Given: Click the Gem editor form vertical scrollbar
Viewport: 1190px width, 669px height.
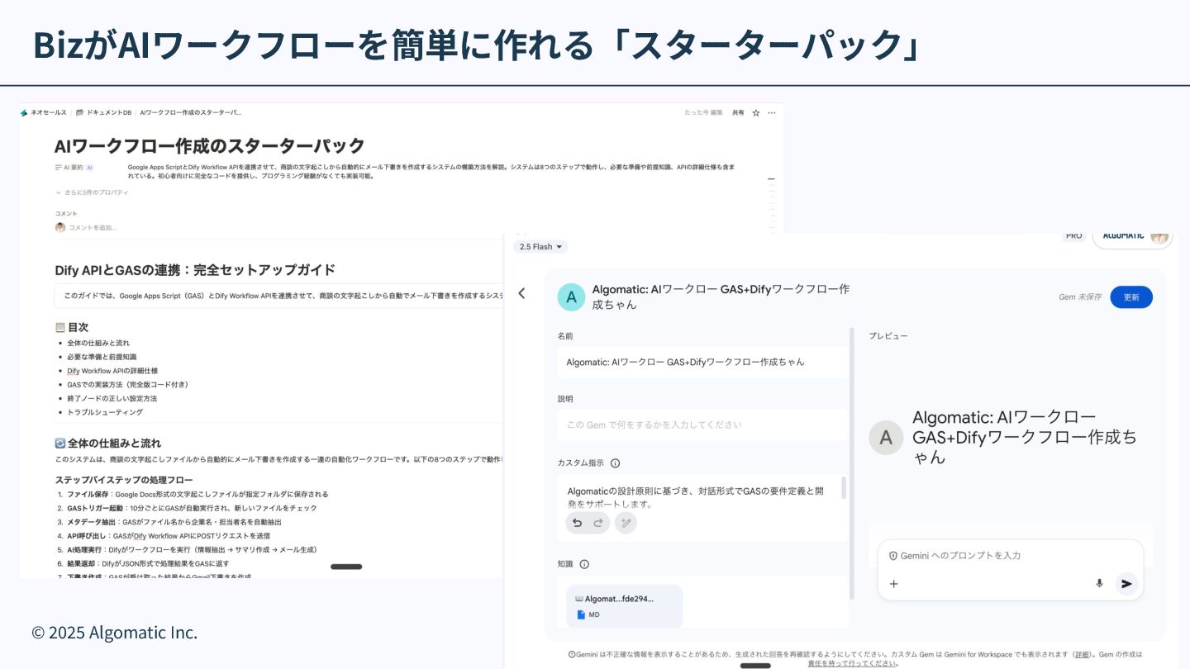Looking at the screenshot, I should 851,463.
